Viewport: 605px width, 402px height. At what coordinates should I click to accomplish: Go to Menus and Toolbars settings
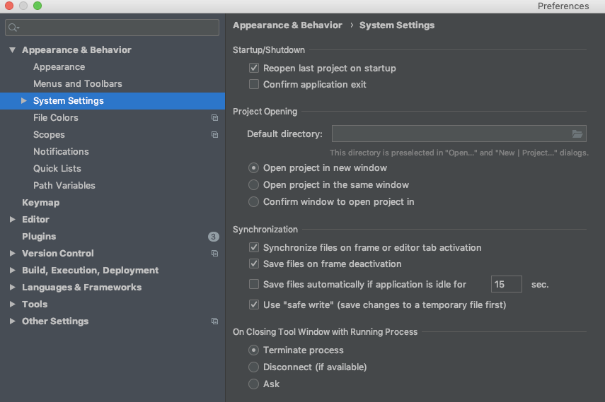(77, 84)
